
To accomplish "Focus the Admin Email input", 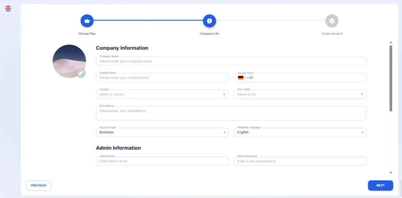I will [x=162, y=161].
